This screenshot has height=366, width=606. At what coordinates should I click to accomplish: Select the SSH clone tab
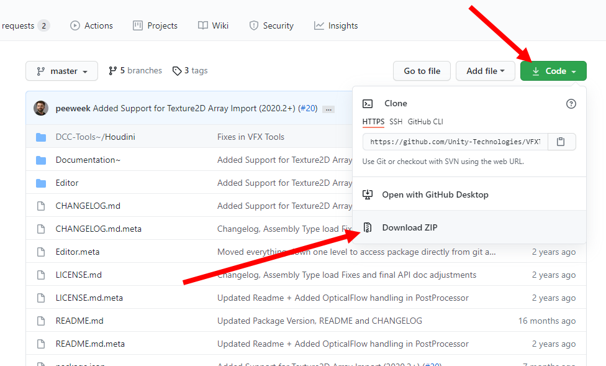[x=396, y=122]
